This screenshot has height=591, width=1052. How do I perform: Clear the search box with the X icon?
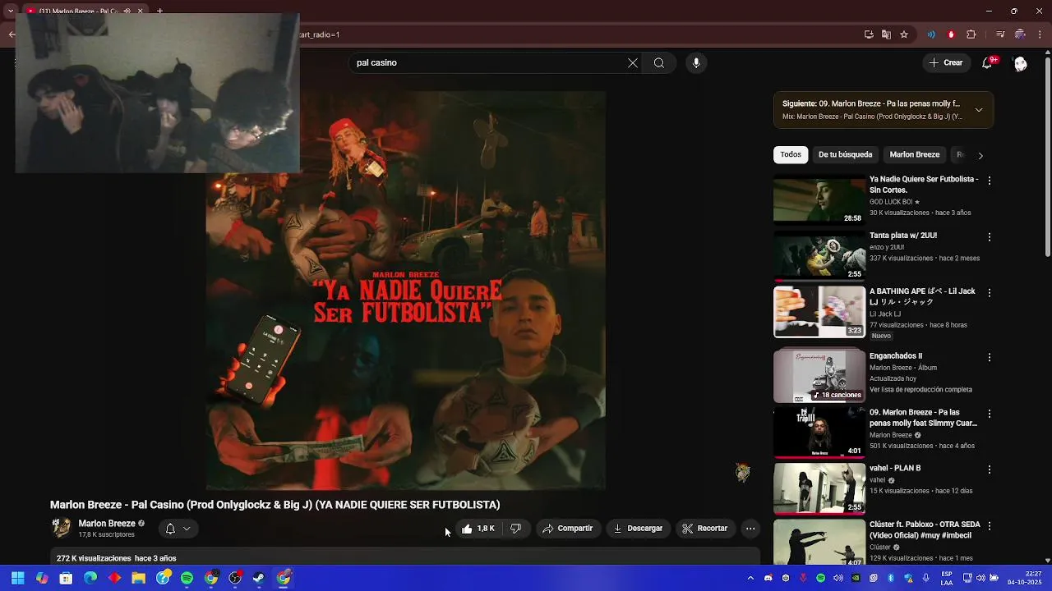tap(633, 63)
